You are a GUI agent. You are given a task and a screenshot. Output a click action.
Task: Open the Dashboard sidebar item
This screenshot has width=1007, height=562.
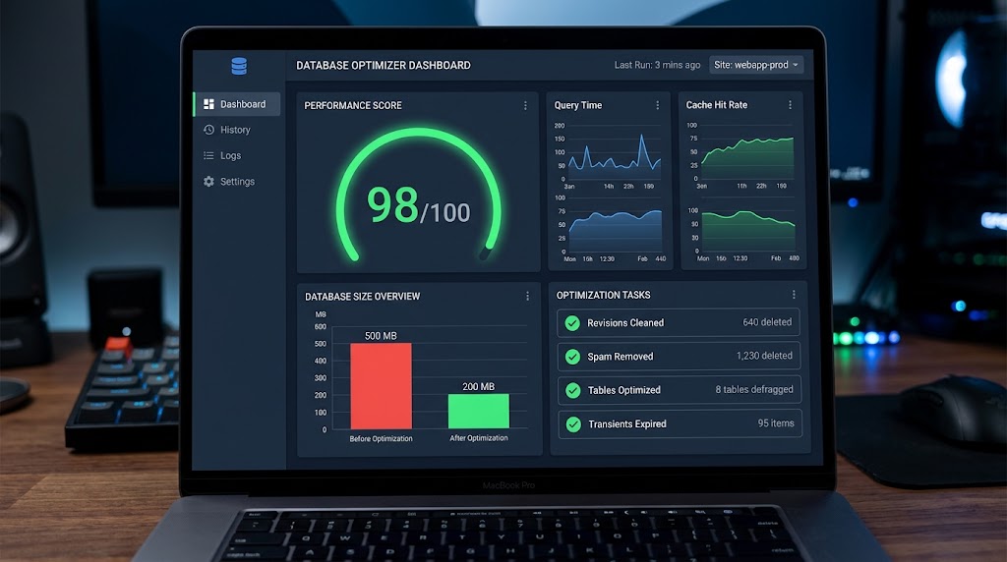[x=237, y=104]
